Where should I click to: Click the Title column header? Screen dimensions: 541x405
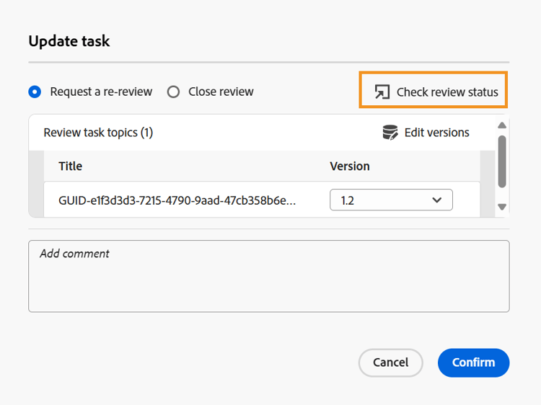(71, 166)
